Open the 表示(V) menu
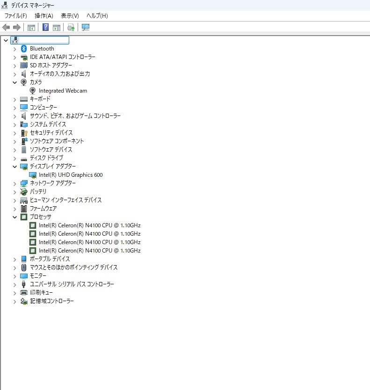This screenshot has width=370, height=390. [70, 16]
